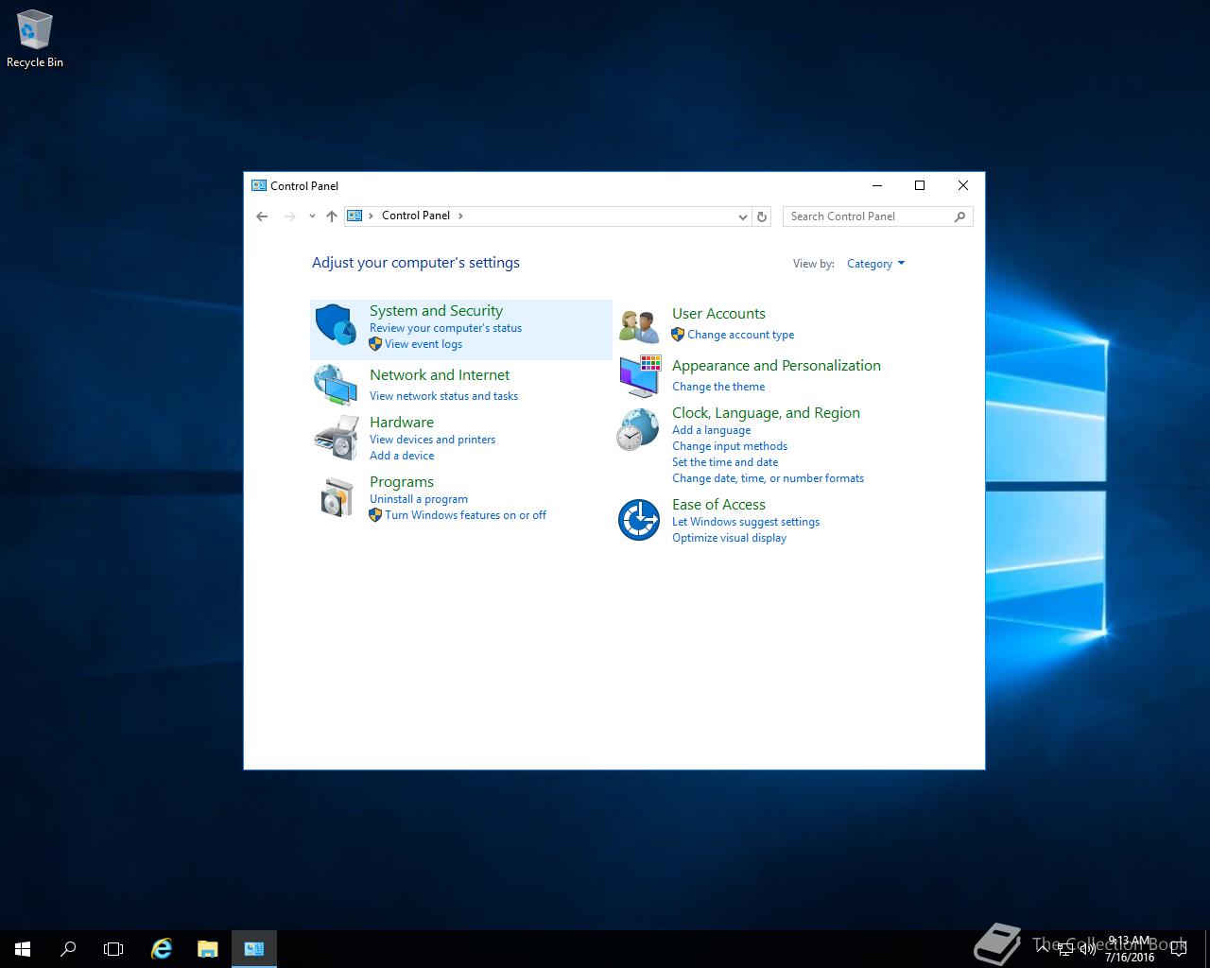Open the Change account type link
The width and height of the screenshot is (1210, 968).
[740, 335]
